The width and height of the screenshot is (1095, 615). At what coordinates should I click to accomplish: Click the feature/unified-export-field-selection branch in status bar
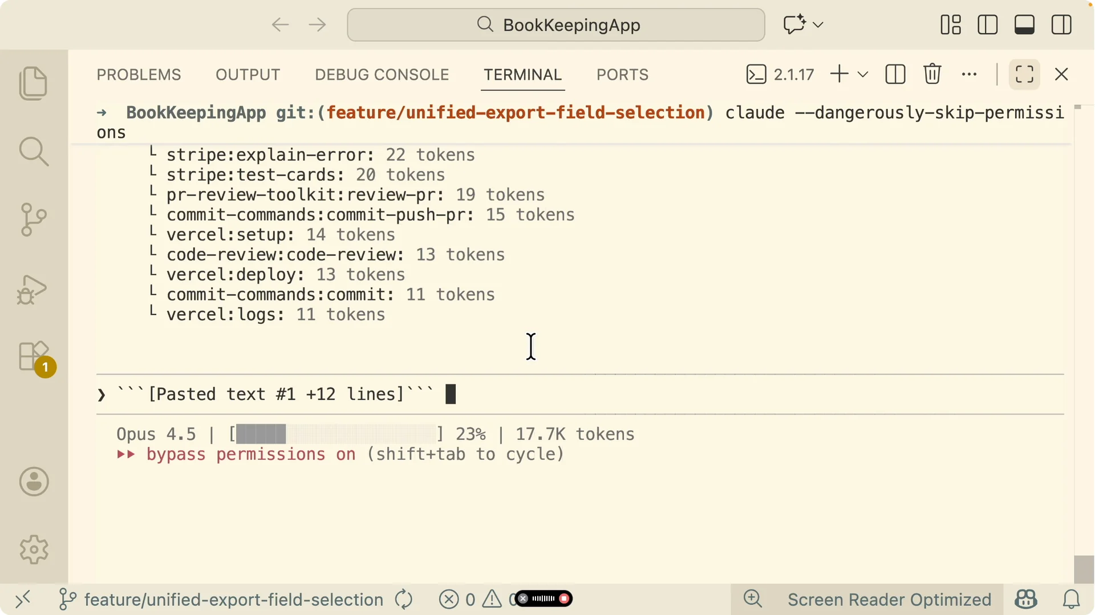click(x=221, y=600)
